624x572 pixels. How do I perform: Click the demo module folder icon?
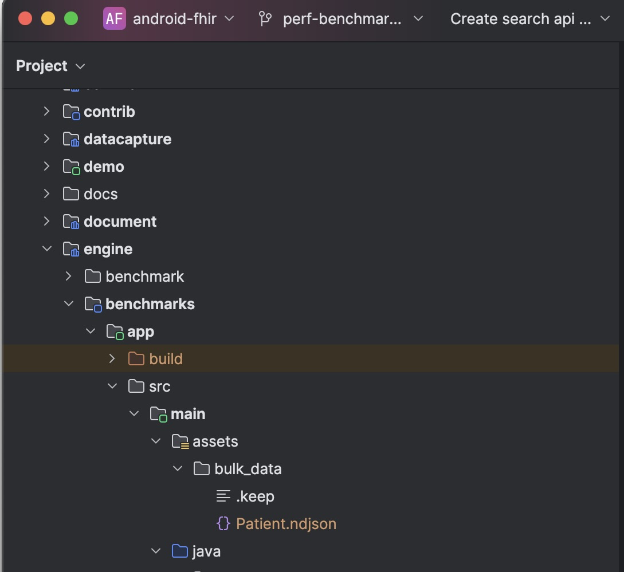click(71, 167)
